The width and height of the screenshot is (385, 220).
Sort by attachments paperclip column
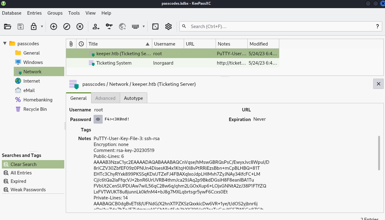pos(71,44)
